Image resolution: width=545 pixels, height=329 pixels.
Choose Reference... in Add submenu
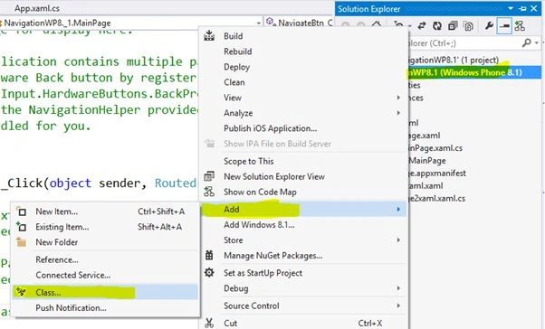point(105,259)
